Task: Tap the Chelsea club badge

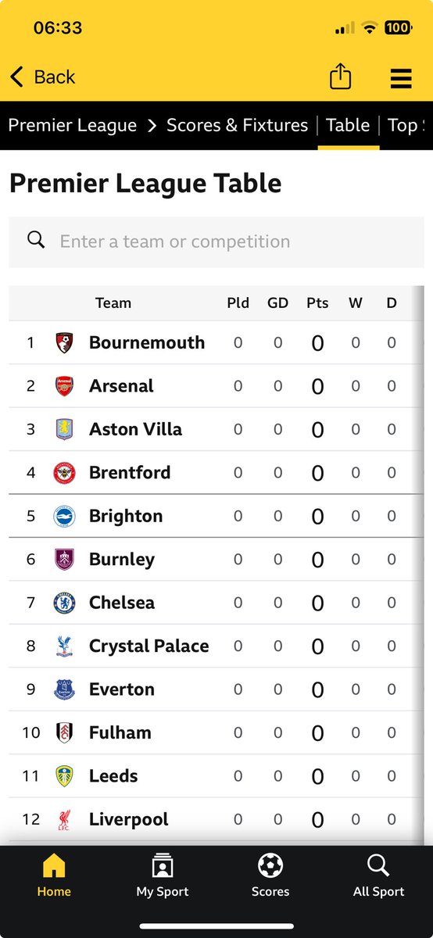Action: click(x=64, y=603)
